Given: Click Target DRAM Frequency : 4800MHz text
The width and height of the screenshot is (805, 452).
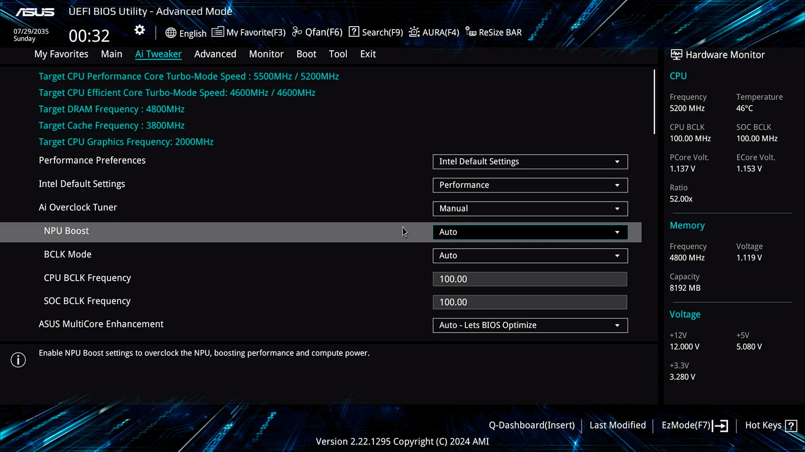Looking at the screenshot, I should coord(112,109).
